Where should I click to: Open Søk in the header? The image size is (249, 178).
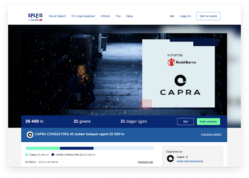click(x=172, y=16)
